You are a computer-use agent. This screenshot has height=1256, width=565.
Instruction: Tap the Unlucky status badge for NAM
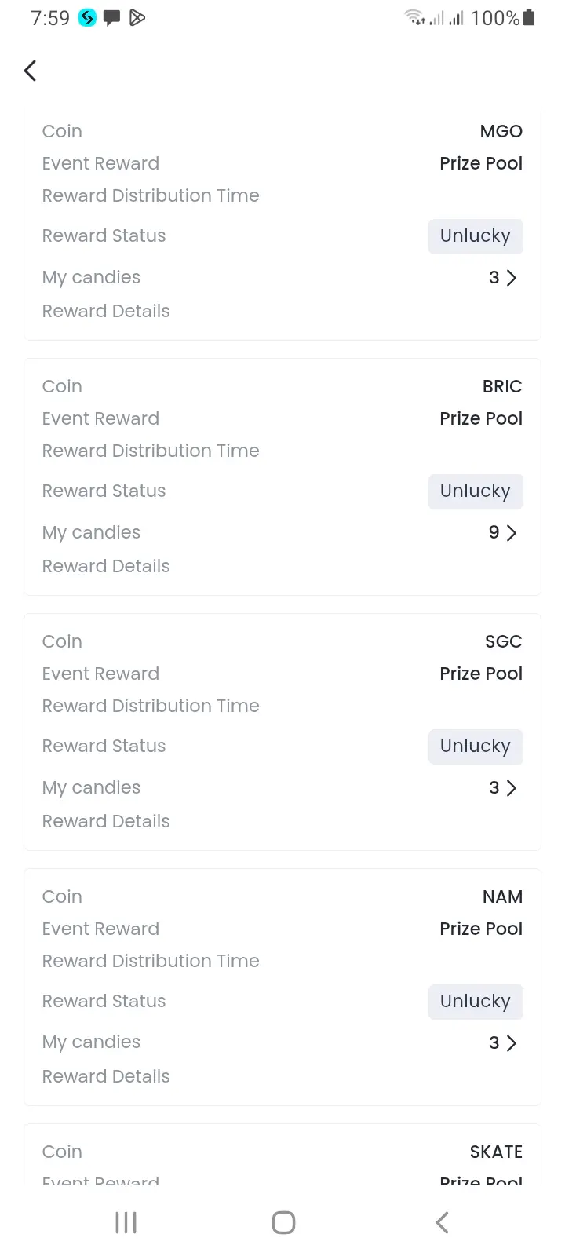[476, 1002]
